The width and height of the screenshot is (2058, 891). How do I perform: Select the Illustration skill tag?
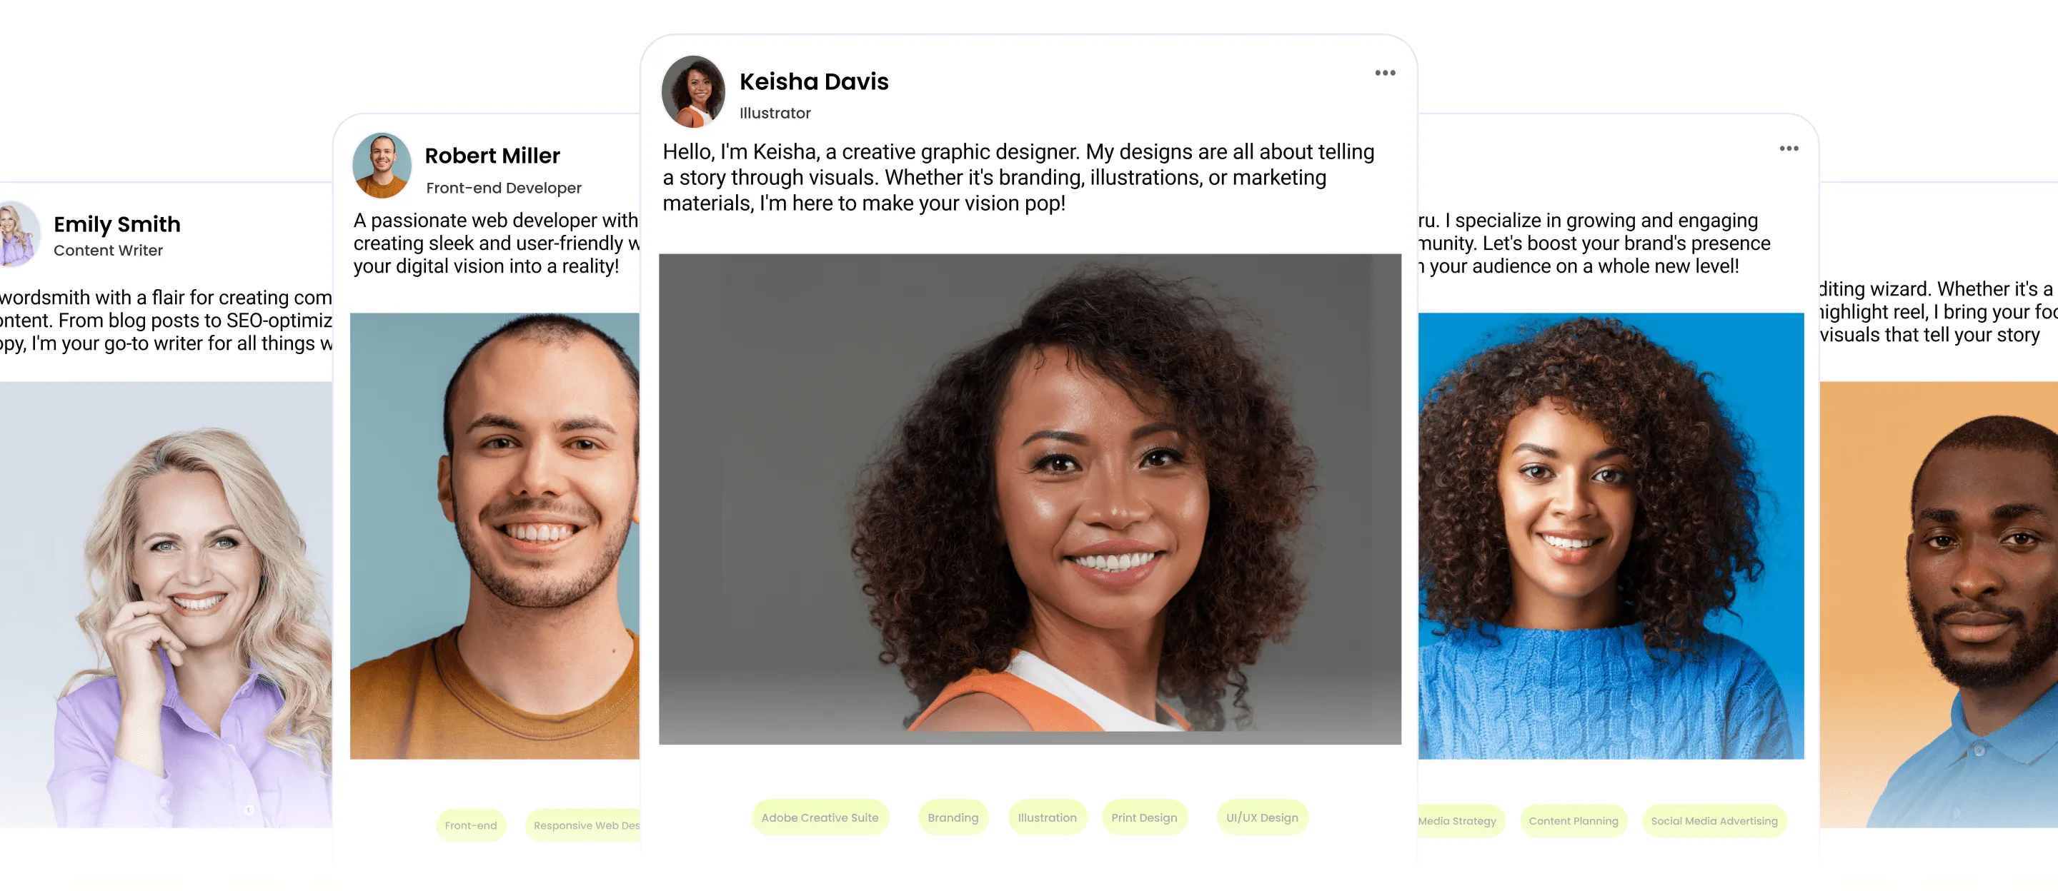pos(1047,817)
